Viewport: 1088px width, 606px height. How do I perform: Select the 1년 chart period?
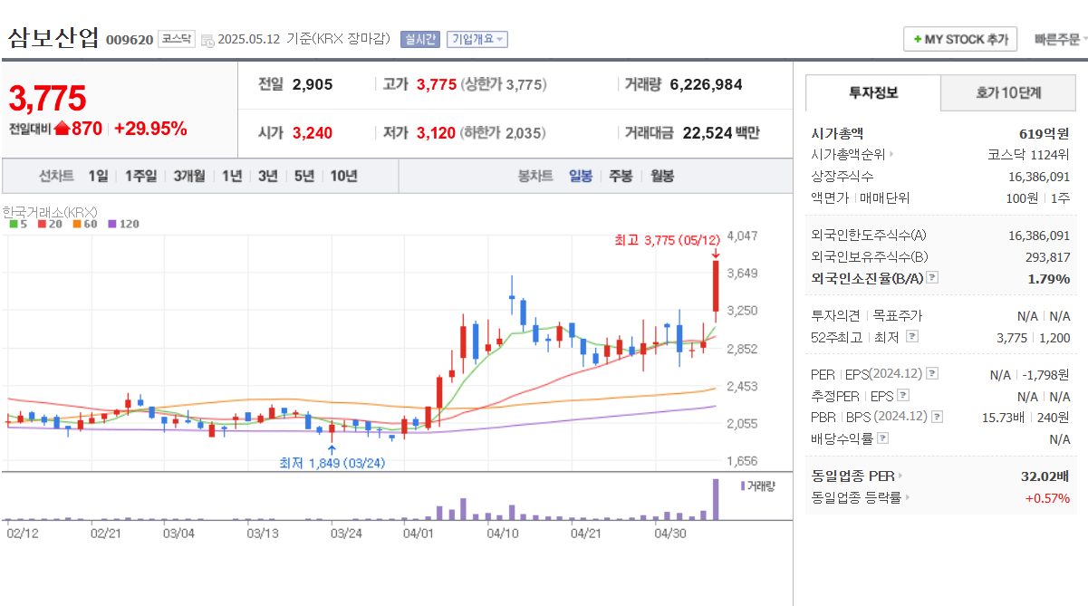[x=231, y=176]
